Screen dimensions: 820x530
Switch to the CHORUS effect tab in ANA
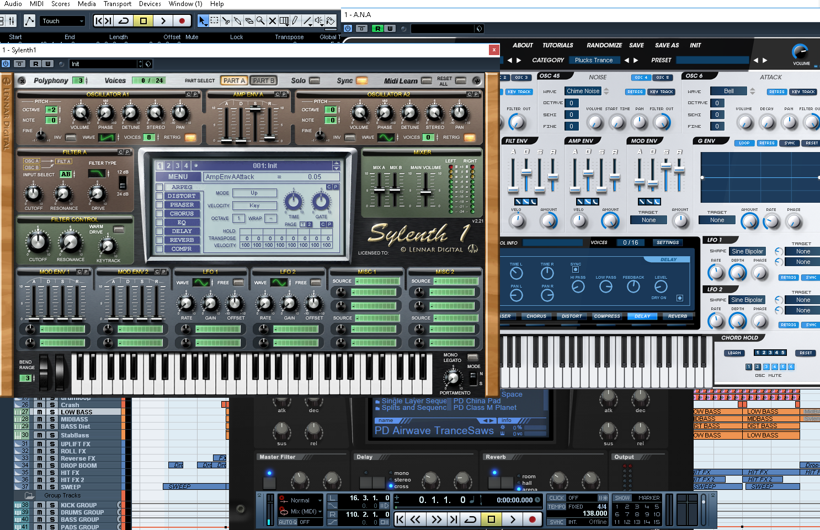pos(536,316)
